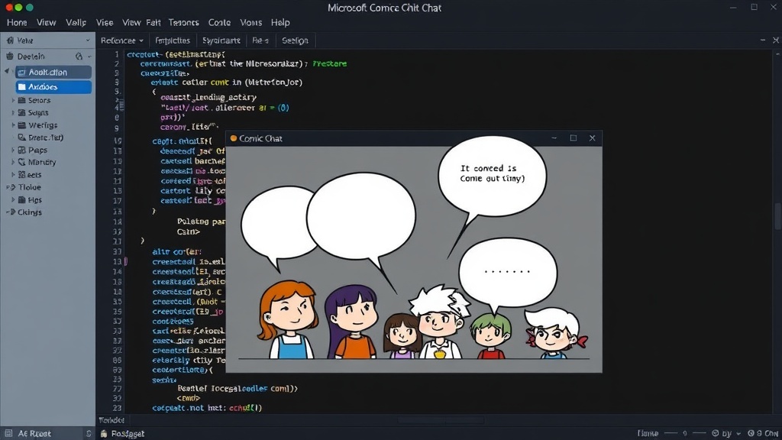The width and height of the screenshot is (782, 440).
Task: Open the Help menu
Action: click(x=280, y=22)
